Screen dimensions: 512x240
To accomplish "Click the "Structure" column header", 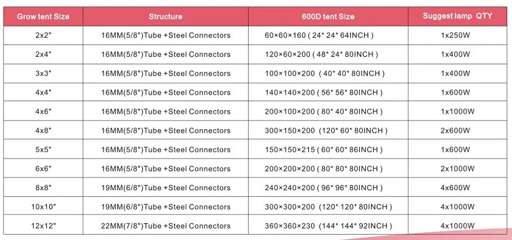I will click(166, 16).
